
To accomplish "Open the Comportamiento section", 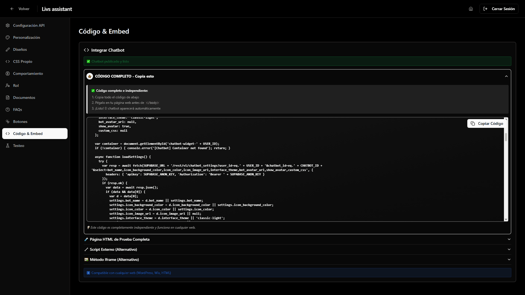I will (x=28, y=73).
